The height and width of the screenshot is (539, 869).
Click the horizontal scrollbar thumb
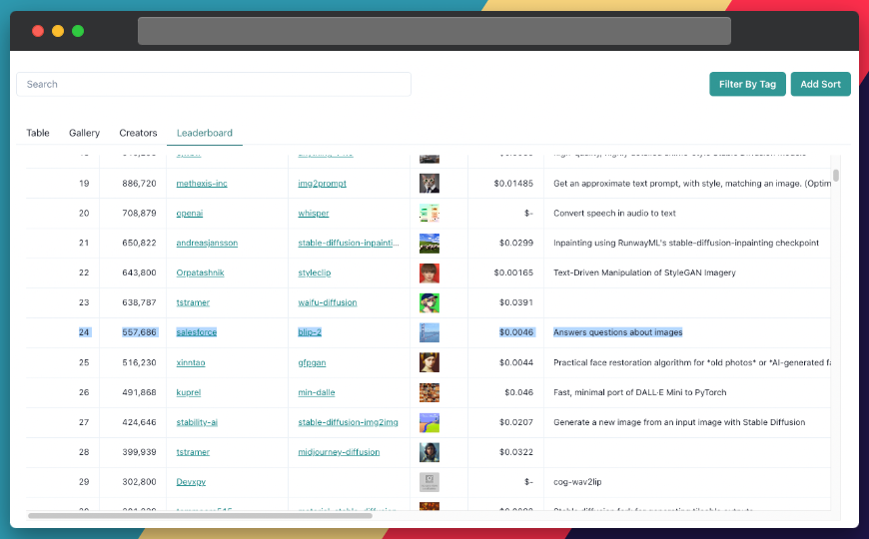pos(200,516)
